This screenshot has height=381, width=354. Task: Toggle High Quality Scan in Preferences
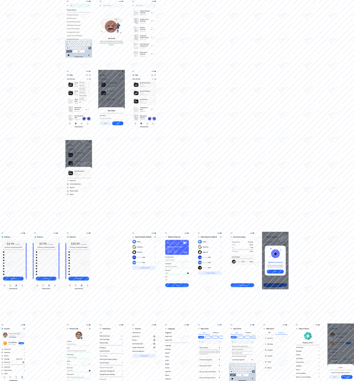point(122,336)
